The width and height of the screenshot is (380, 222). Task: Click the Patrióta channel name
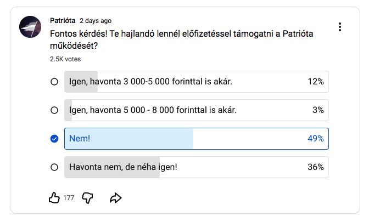coord(62,21)
